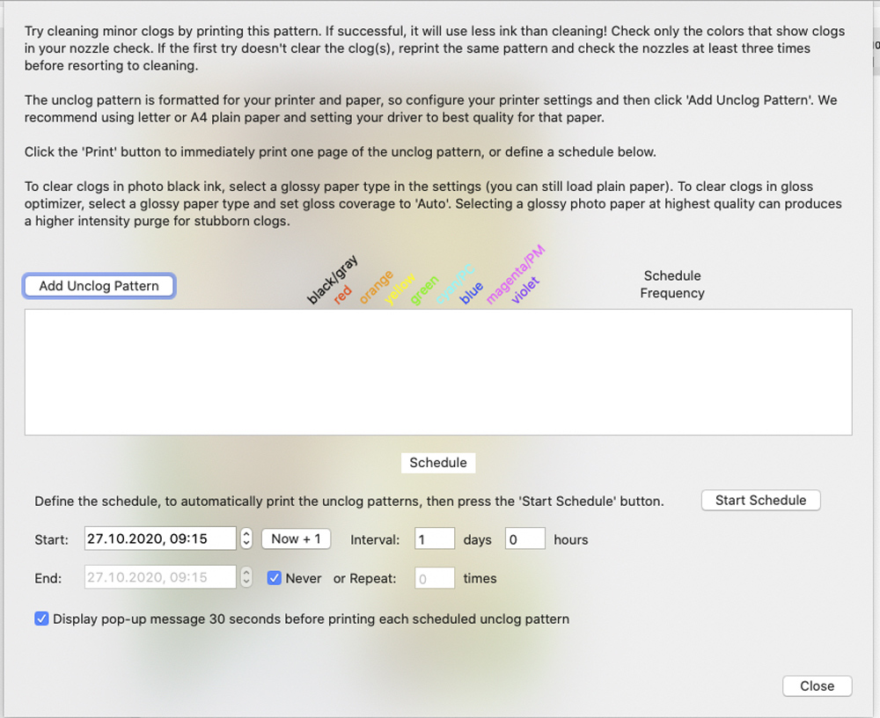This screenshot has height=718, width=880.
Task: Click the Now + 1 button
Action: click(296, 538)
